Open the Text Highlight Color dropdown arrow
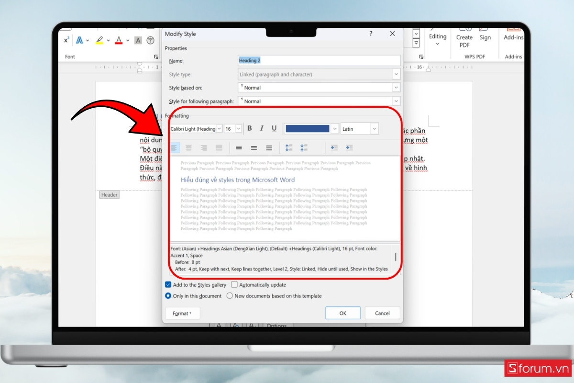The image size is (574, 383). [x=108, y=40]
